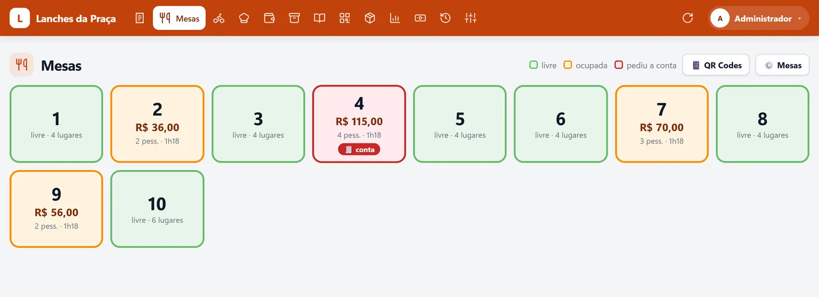
Task: Open occupied table 9 with R$ 56,00
Action: pyautogui.click(x=56, y=209)
